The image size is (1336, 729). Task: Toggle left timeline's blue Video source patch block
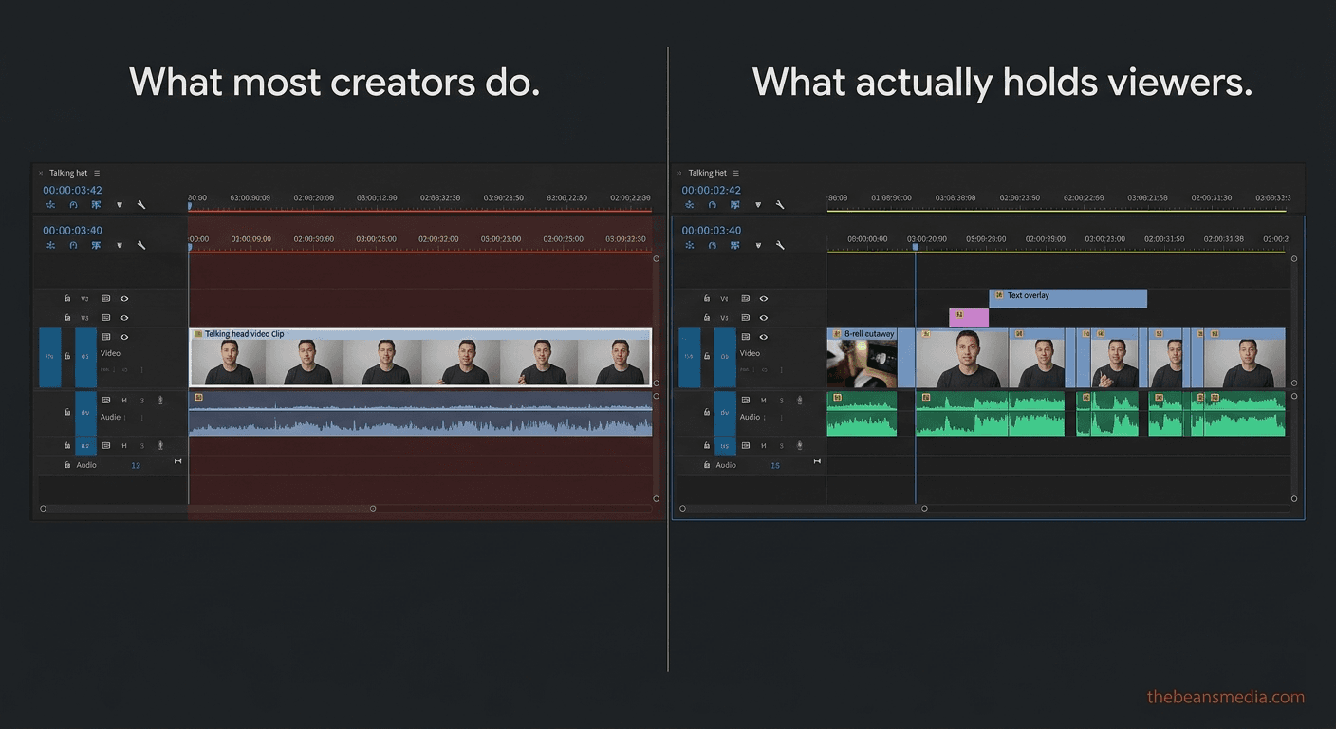[49, 357]
